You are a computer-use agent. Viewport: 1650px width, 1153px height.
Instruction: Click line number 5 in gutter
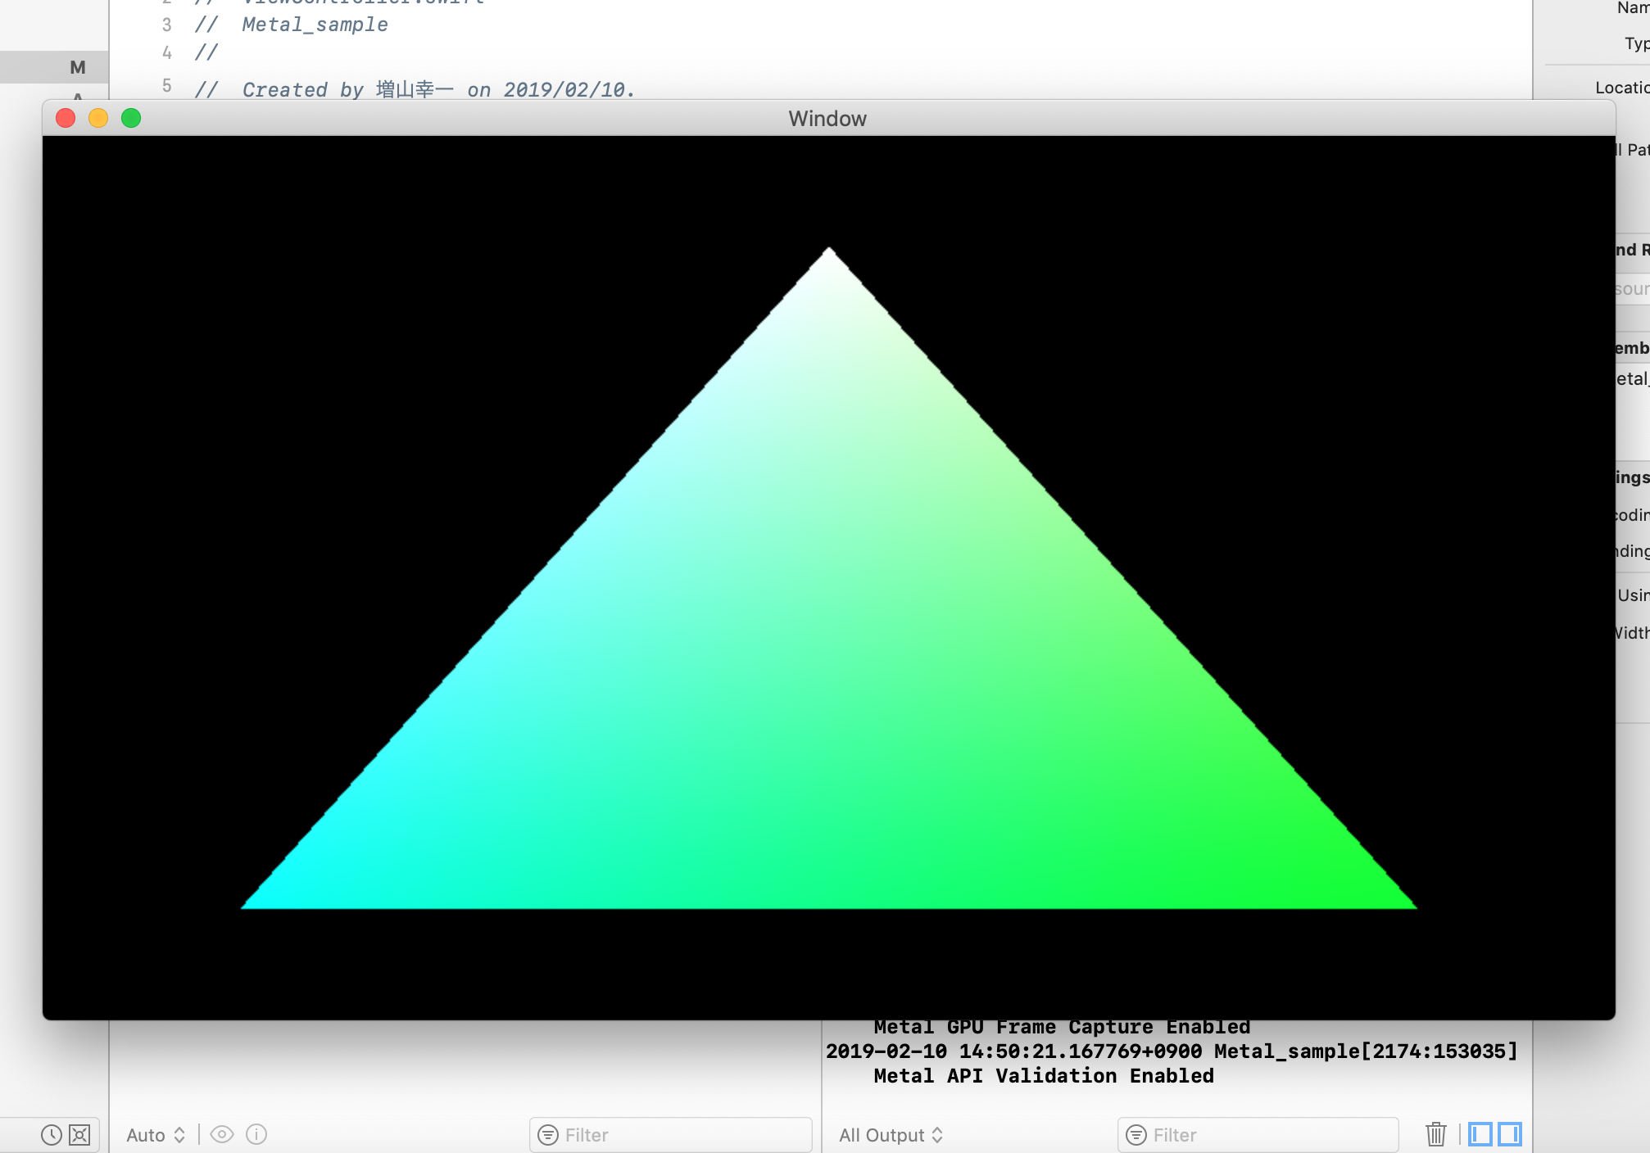click(x=167, y=86)
